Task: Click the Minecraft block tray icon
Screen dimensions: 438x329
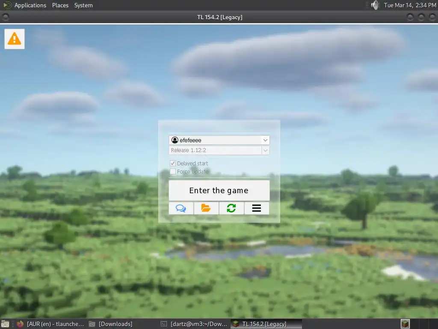Action: (405, 324)
